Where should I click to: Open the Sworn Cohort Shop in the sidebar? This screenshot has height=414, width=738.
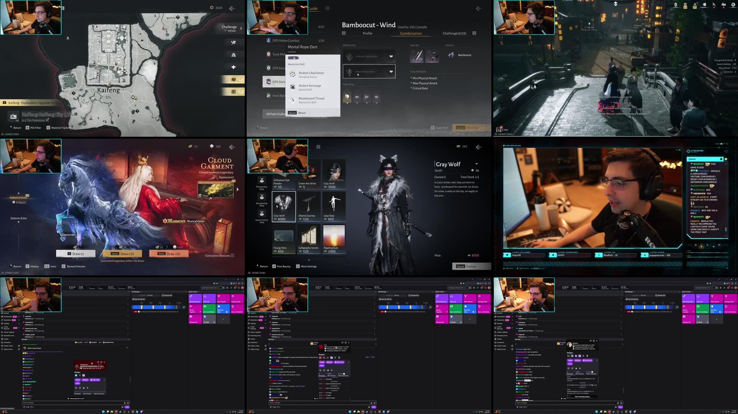[x=262, y=214]
